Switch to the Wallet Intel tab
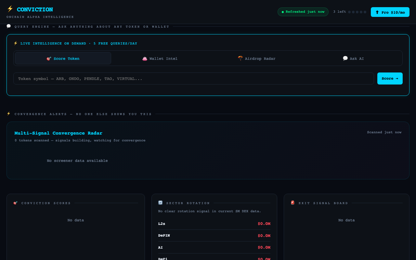 pyautogui.click(x=160, y=58)
